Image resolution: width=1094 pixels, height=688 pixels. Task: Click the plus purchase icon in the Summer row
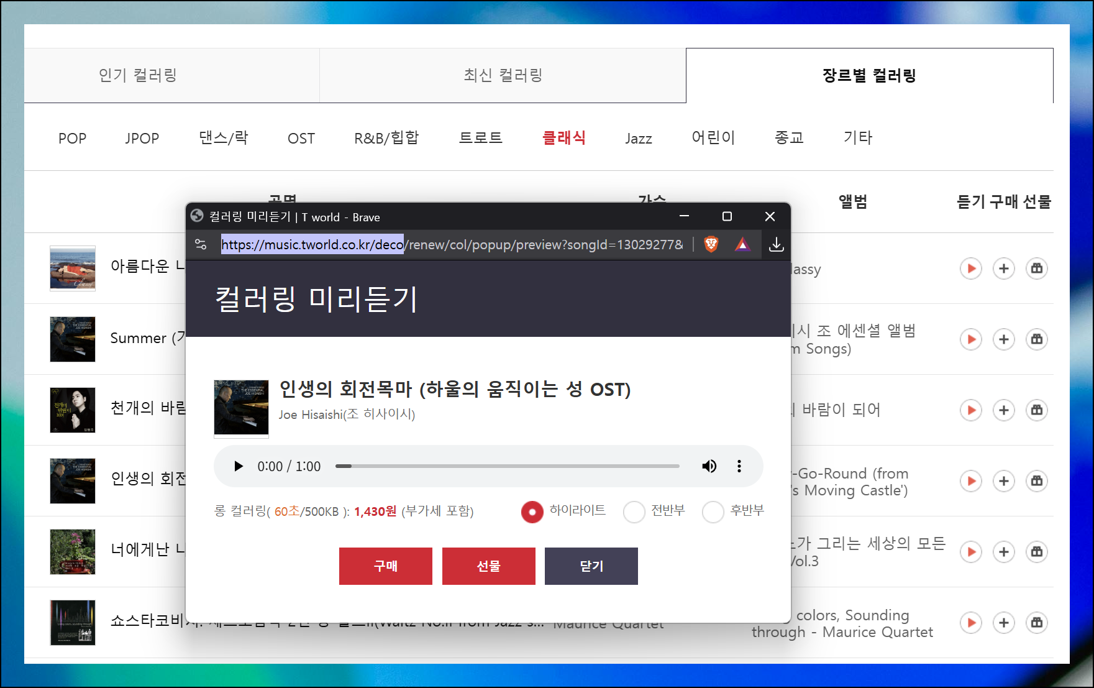pos(1004,339)
